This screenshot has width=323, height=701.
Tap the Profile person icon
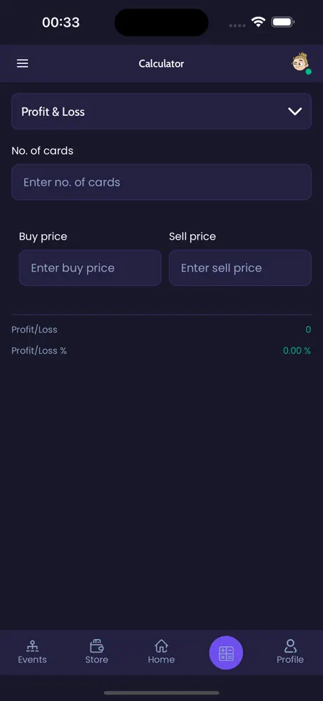coord(290,645)
